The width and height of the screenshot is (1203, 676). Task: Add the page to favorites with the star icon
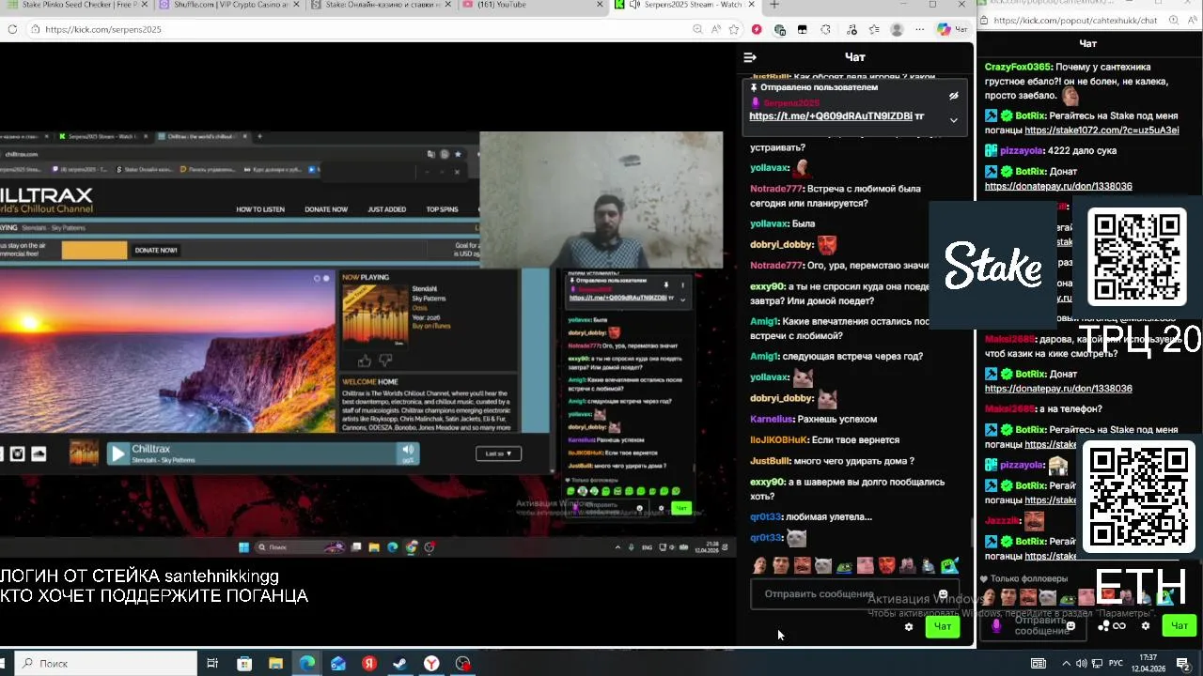point(734,29)
